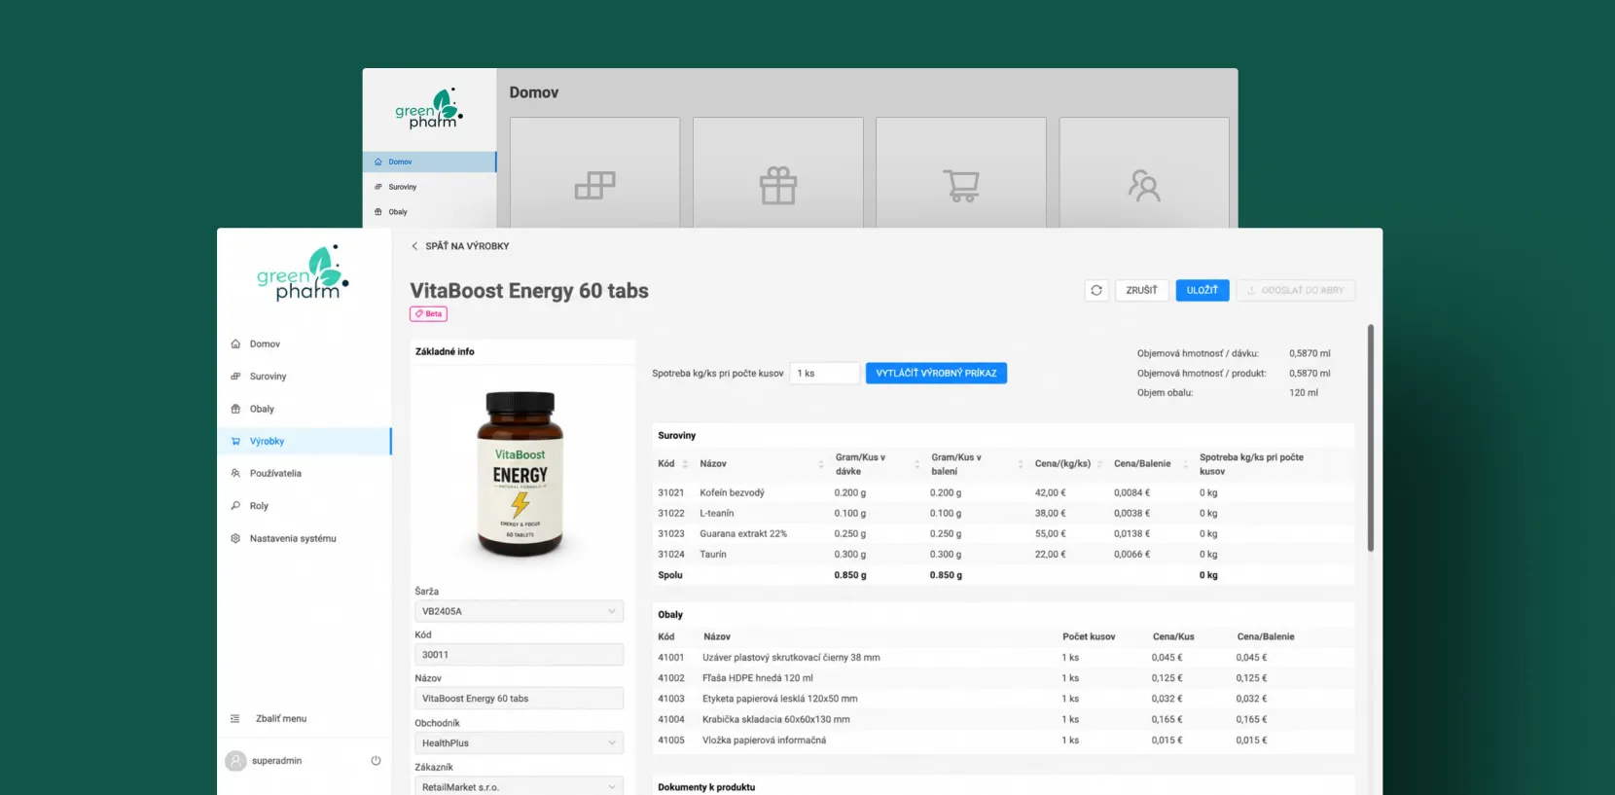Click Fľaša HDPE hnedá 120 ml row
Image resolution: width=1615 pixels, height=795 pixels.
pos(758,678)
